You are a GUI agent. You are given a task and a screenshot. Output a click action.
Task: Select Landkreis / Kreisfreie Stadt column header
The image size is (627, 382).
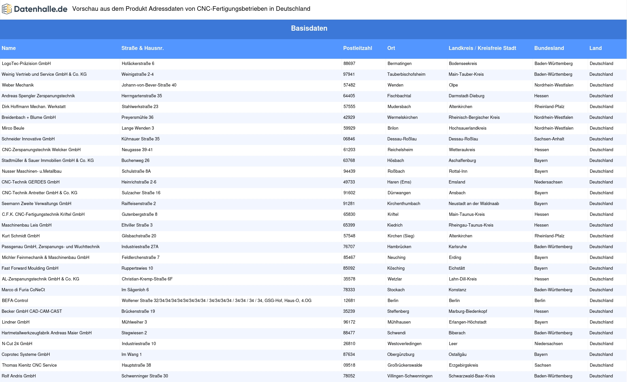[482, 48]
